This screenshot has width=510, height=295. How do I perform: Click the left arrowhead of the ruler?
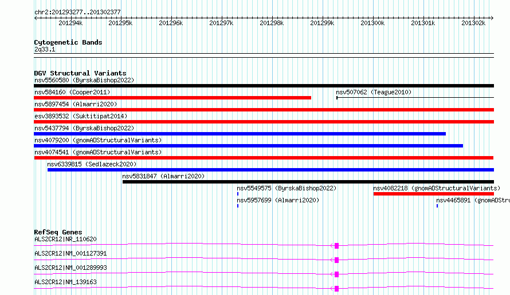click(x=36, y=18)
